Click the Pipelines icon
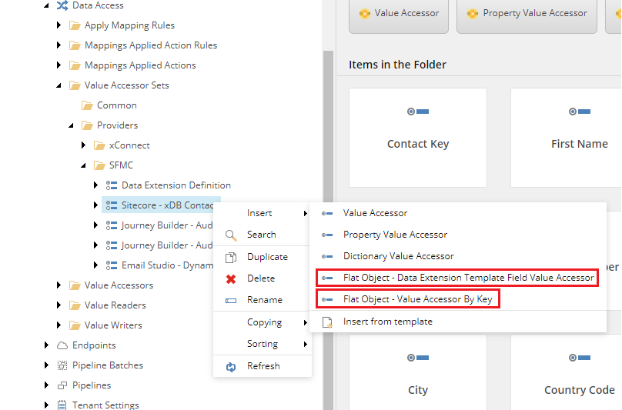The height and width of the screenshot is (410, 622). (62, 385)
